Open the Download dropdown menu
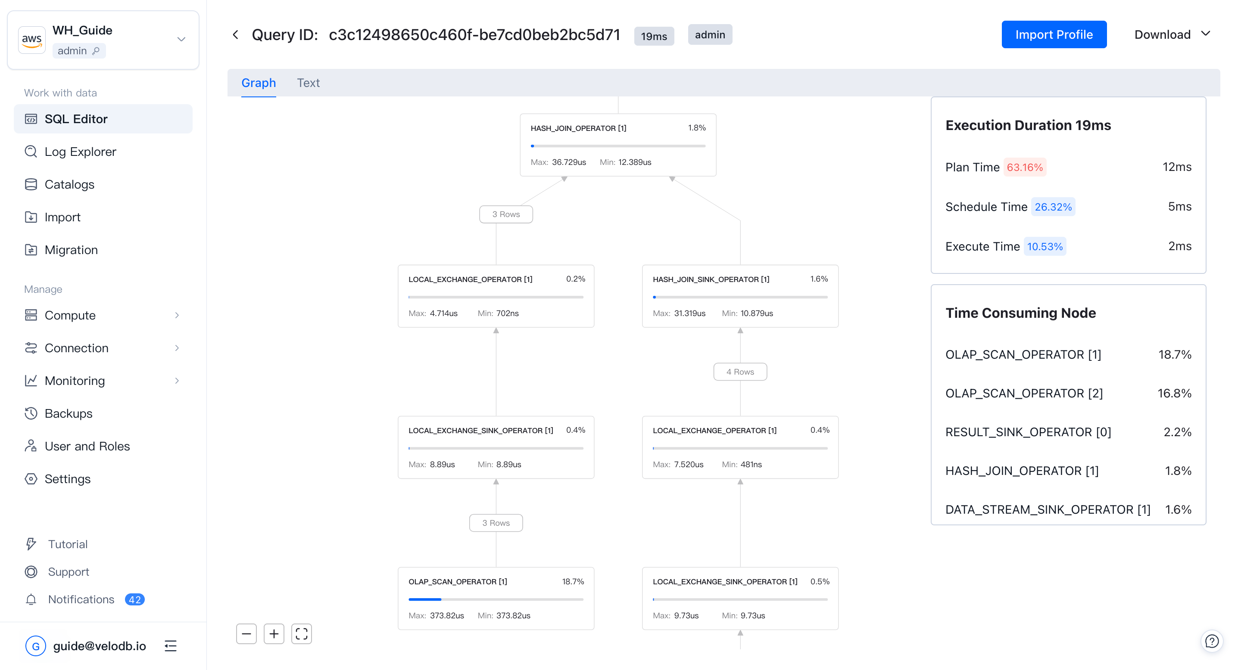Image resolution: width=1241 pixels, height=670 pixels. pyautogui.click(x=1172, y=34)
